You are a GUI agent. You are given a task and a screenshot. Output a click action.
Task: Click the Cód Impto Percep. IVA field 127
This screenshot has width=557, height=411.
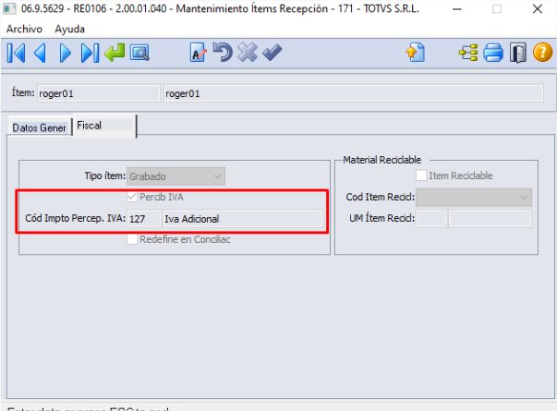pyautogui.click(x=144, y=219)
